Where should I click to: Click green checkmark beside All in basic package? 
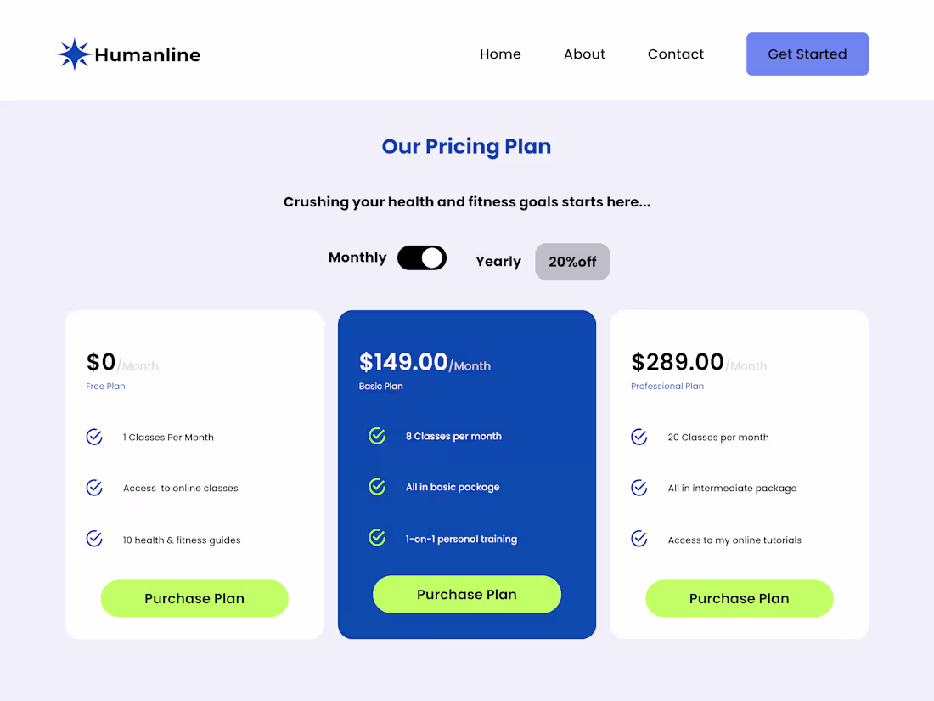tap(377, 487)
